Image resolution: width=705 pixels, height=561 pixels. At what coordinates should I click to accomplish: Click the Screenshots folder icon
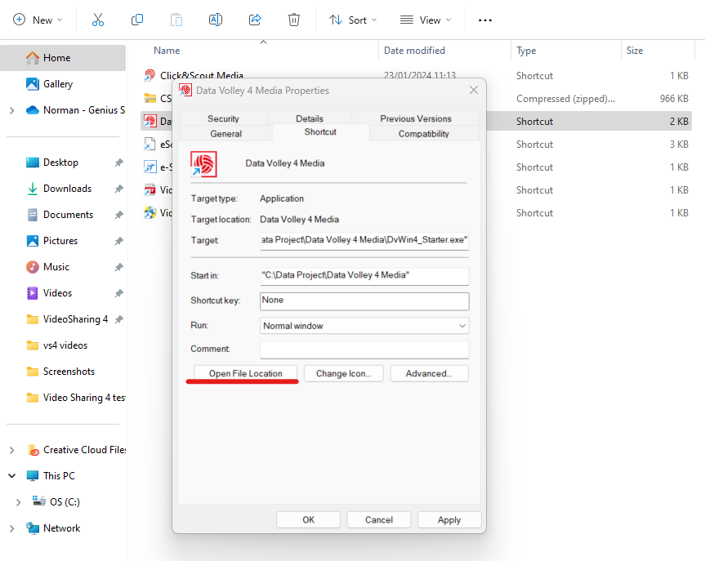[x=33, y=372]
